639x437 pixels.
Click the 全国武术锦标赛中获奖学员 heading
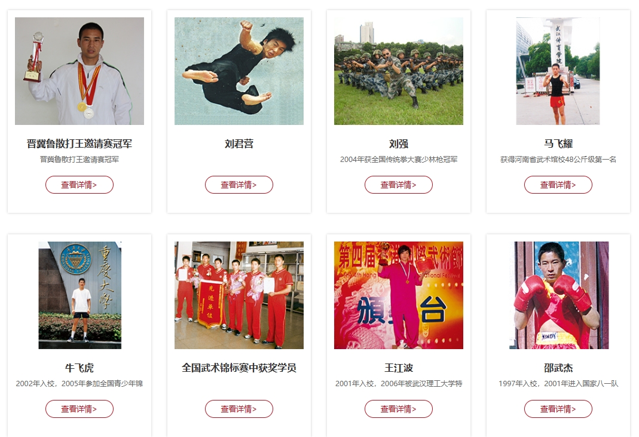pyautogui.click(x=239, y=368)
